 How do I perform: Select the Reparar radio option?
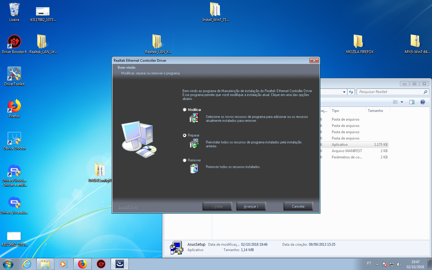pos(184,135)
